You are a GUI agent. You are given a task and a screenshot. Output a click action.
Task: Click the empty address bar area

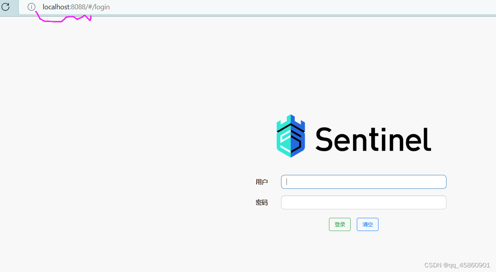coord(271,7)
